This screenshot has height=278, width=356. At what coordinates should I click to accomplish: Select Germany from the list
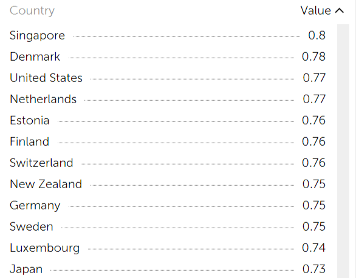tap(168, 205)
